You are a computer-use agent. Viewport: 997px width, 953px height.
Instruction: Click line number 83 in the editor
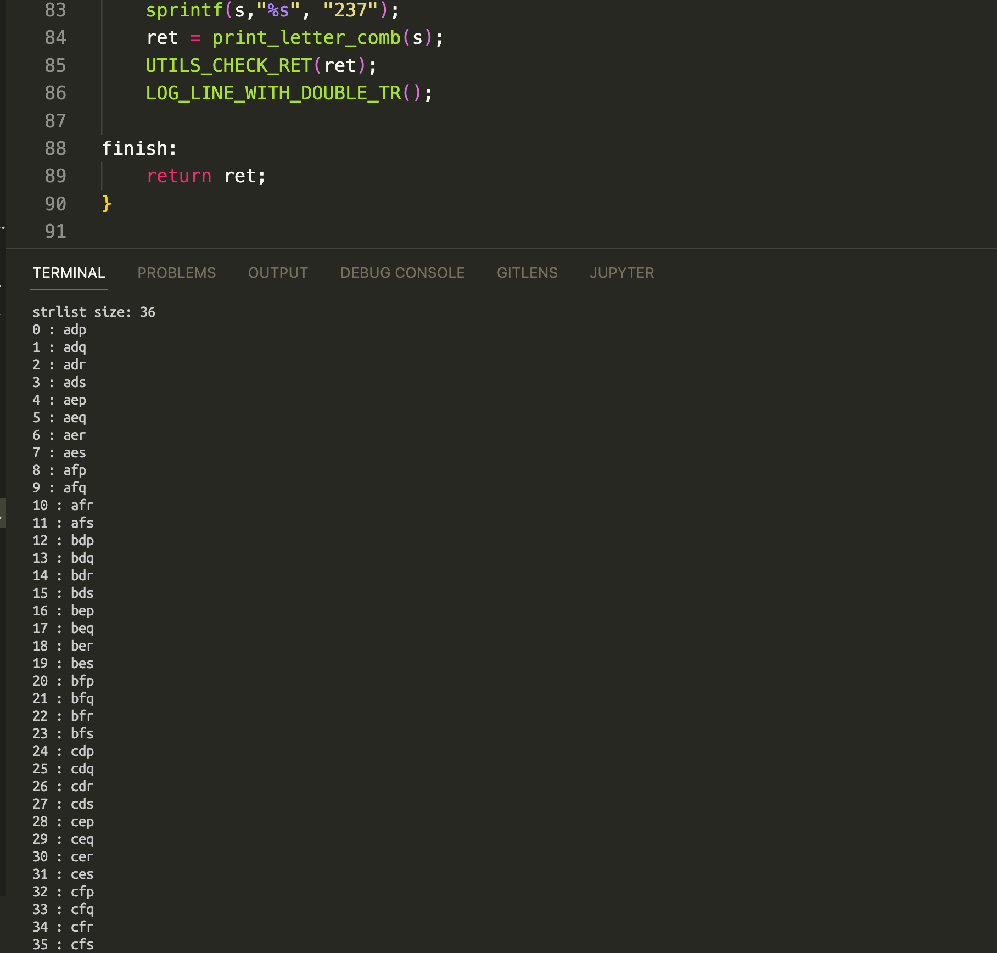point(55,10)
